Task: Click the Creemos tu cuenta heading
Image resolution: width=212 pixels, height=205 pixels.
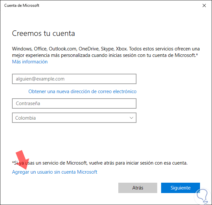Action: (43, 33)
